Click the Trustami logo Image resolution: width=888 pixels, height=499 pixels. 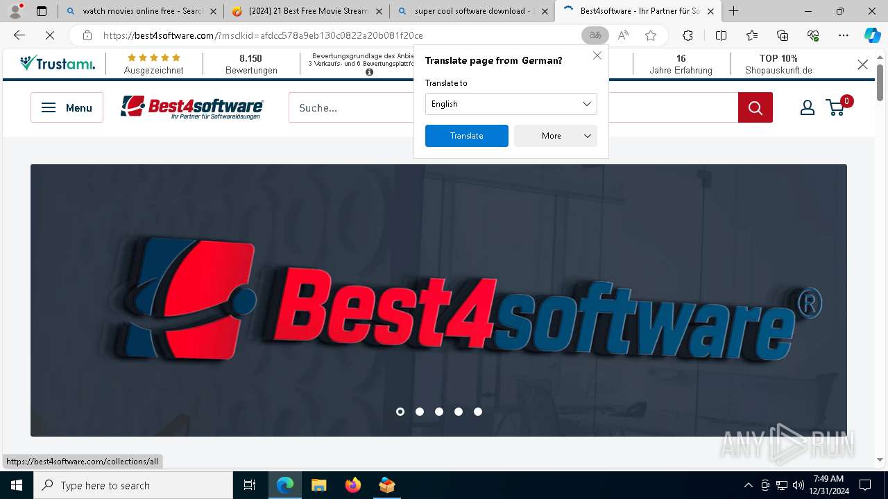[58, 64]
